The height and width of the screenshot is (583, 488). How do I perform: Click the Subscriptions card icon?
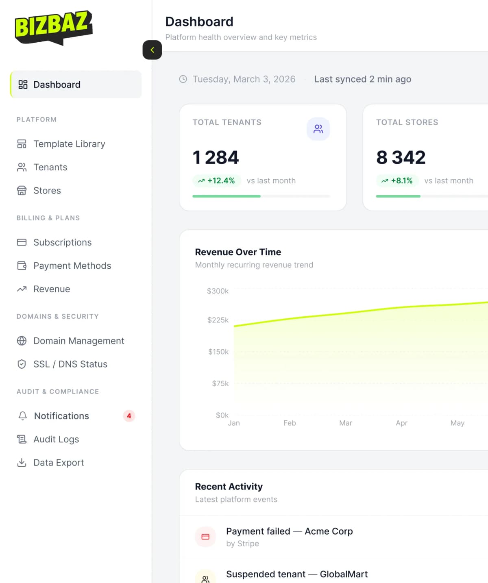pos(22,242)
